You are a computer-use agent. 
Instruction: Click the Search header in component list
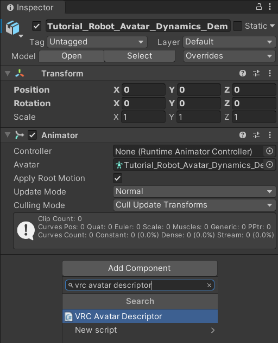[x=140, y=301]
